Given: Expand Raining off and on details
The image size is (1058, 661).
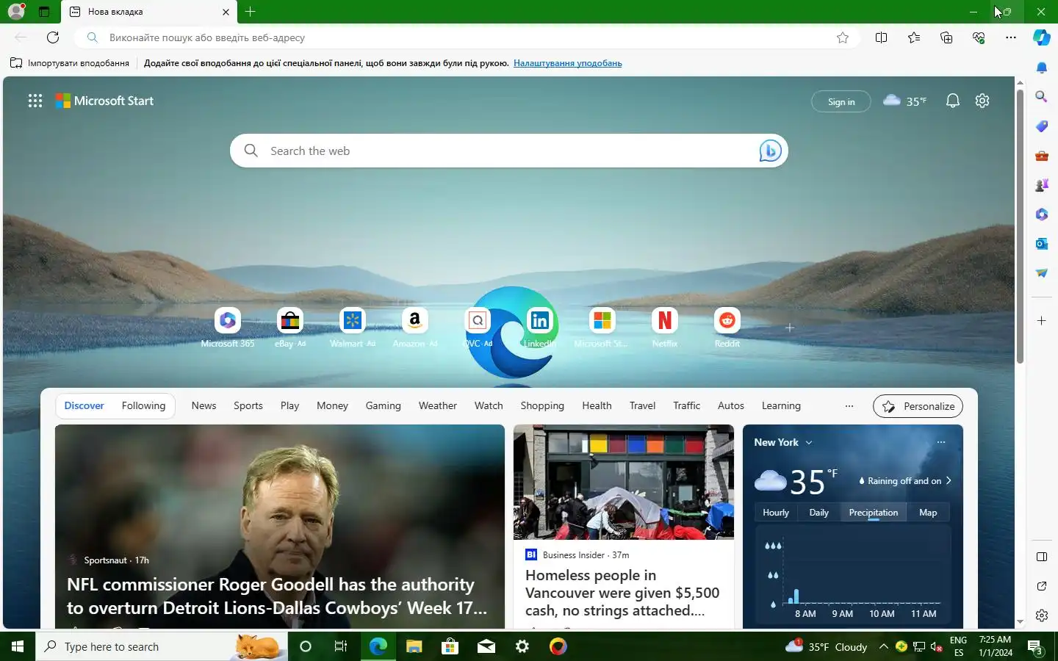Looking at the screenshot, I should coord(905,481).
